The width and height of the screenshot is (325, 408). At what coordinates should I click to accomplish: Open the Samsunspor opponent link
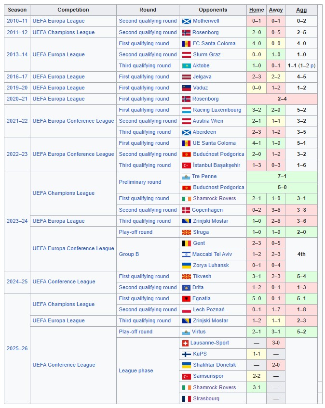click(x=208, y=376)
